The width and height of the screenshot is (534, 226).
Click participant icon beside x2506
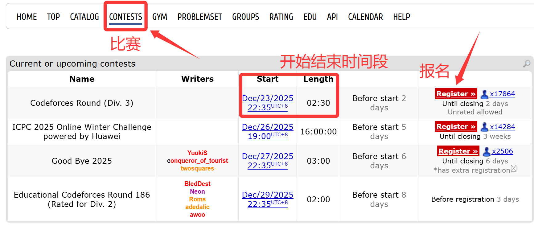coord(487,151)
